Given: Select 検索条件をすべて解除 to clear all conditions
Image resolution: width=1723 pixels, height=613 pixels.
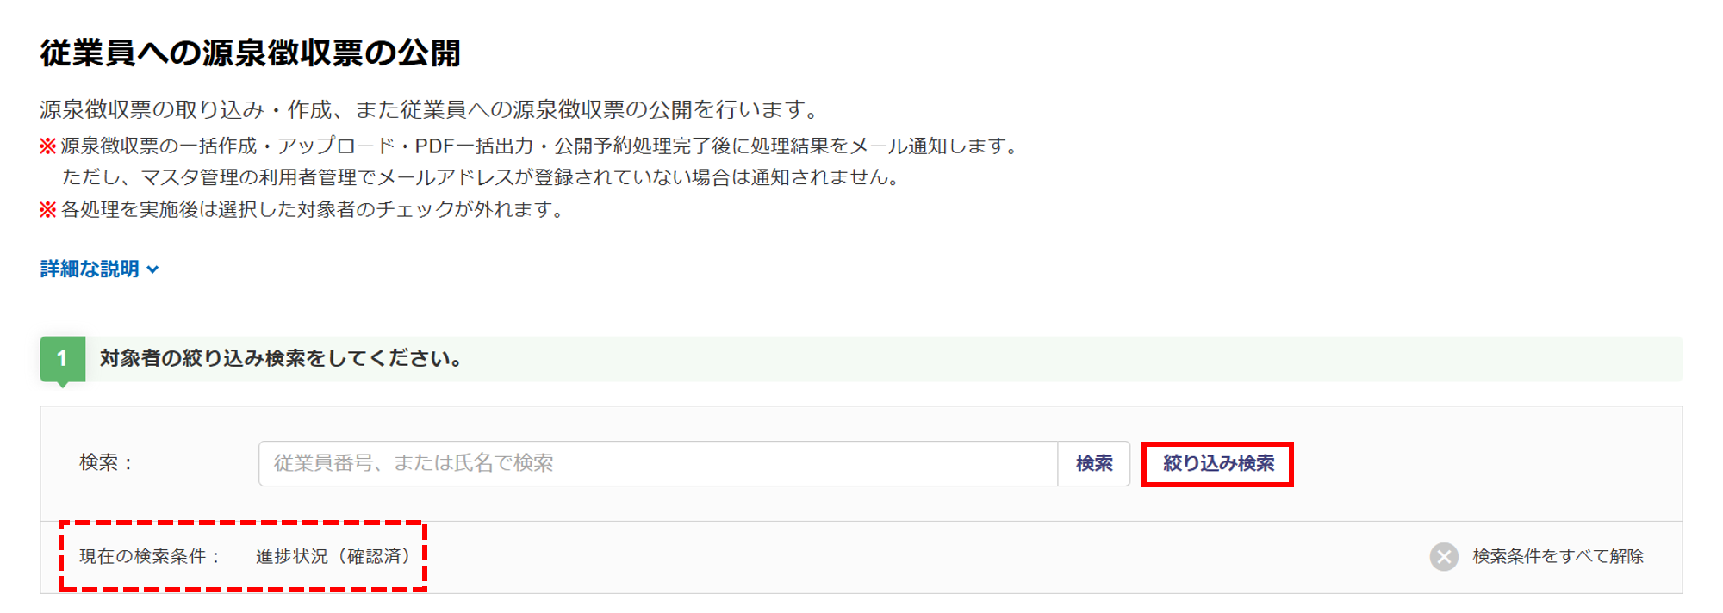Looking at the screenshot, I should [1558, 557].
